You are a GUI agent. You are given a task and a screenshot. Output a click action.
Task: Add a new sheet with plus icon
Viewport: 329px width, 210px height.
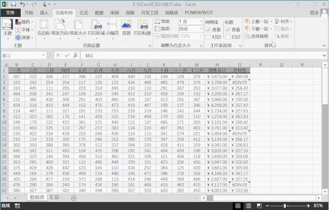[74, 198]
